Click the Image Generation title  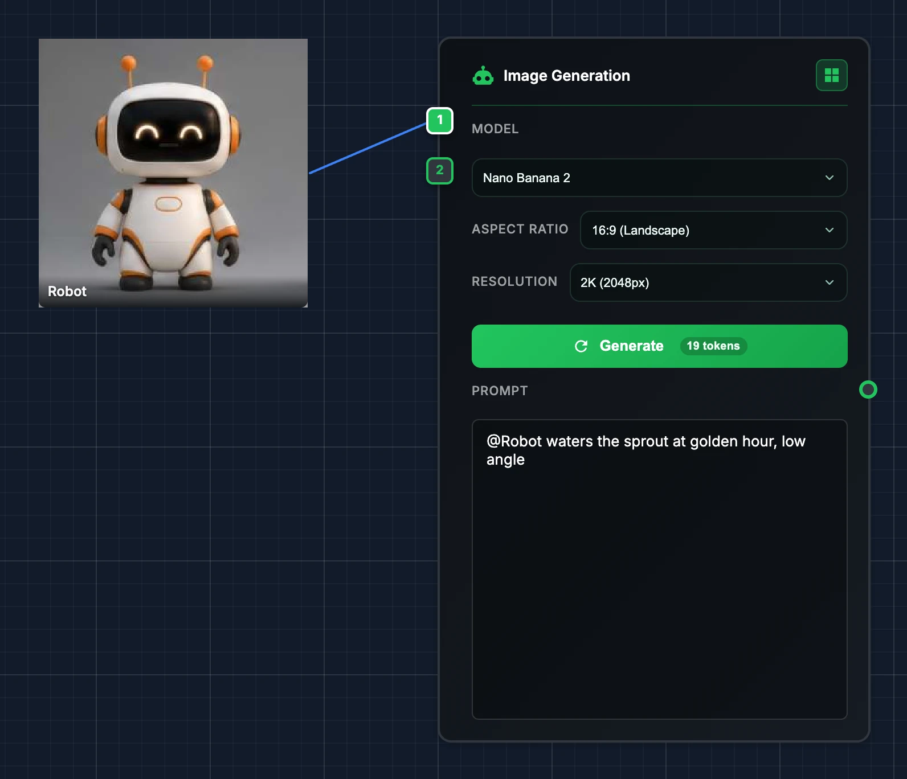567,76
